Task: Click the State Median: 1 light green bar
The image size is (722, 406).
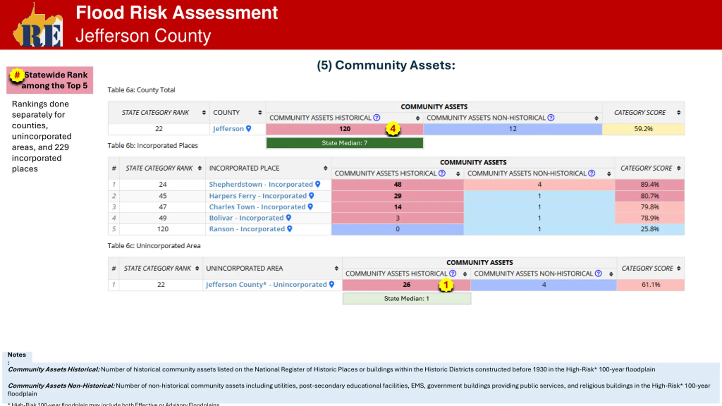Action: pos(407,298)
